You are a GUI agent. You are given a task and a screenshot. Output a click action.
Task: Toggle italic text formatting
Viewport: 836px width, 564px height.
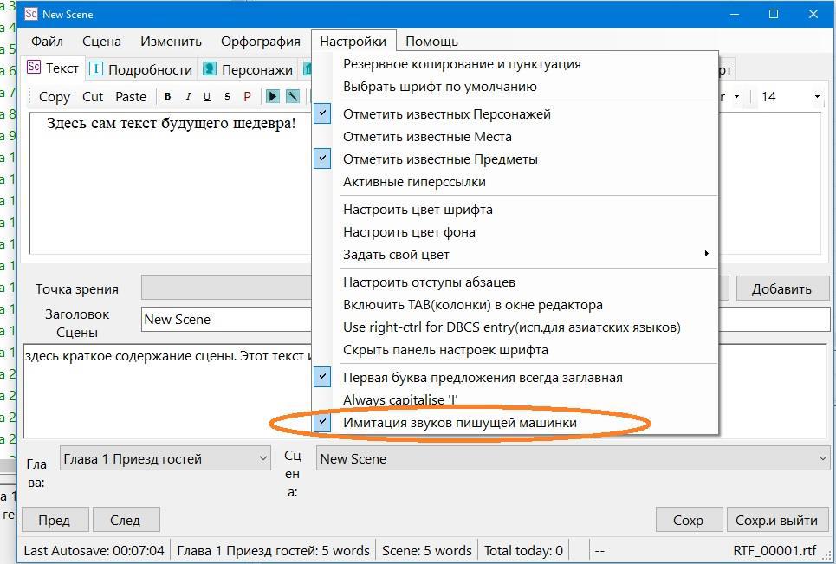pos(187,96)
